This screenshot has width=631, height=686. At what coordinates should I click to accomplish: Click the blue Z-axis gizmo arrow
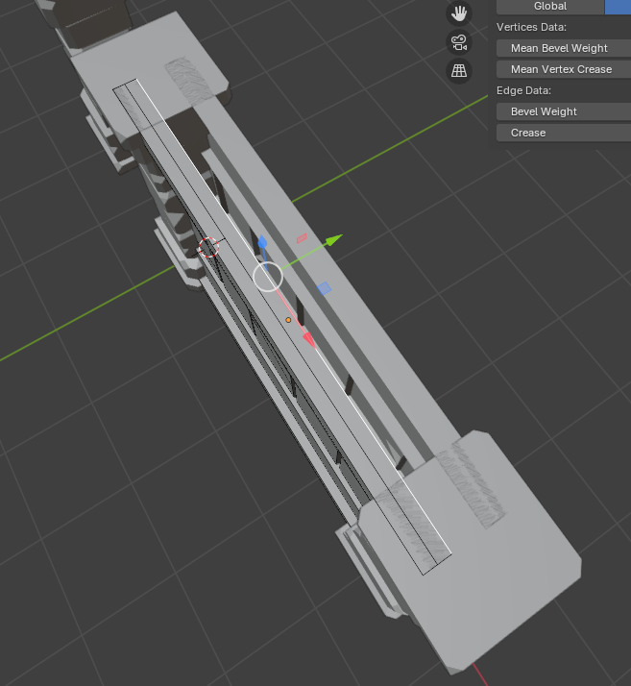(x=262, y=242)
